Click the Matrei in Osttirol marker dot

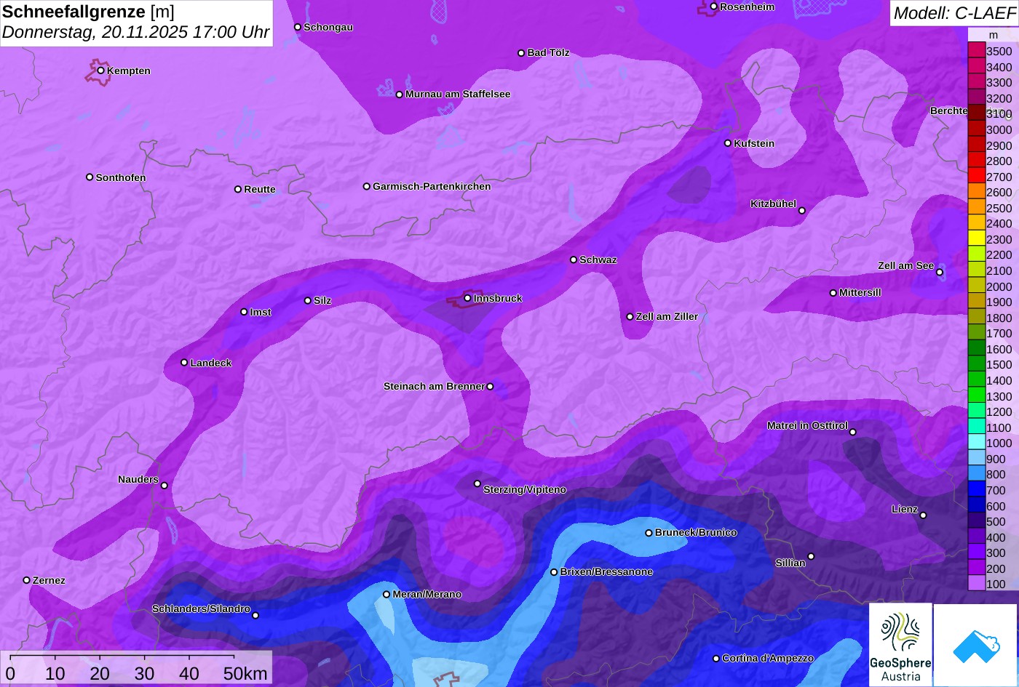coord(853,432)
